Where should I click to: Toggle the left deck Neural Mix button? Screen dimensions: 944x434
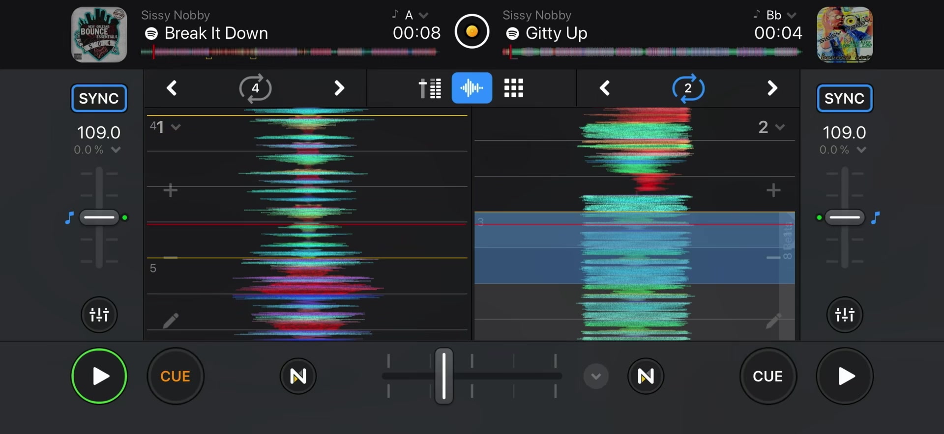[298, 376]
